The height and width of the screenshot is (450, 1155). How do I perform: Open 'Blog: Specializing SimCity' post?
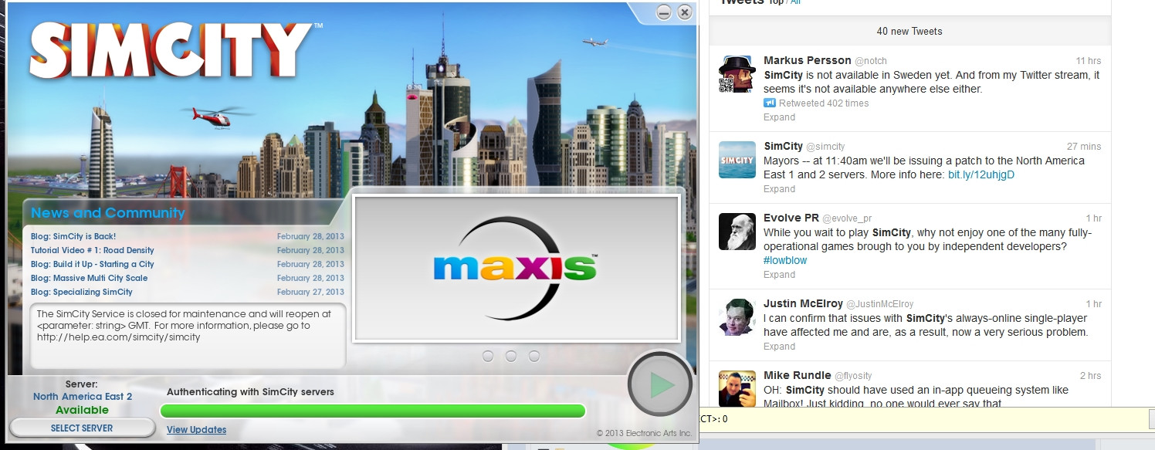tap(81, 292)
